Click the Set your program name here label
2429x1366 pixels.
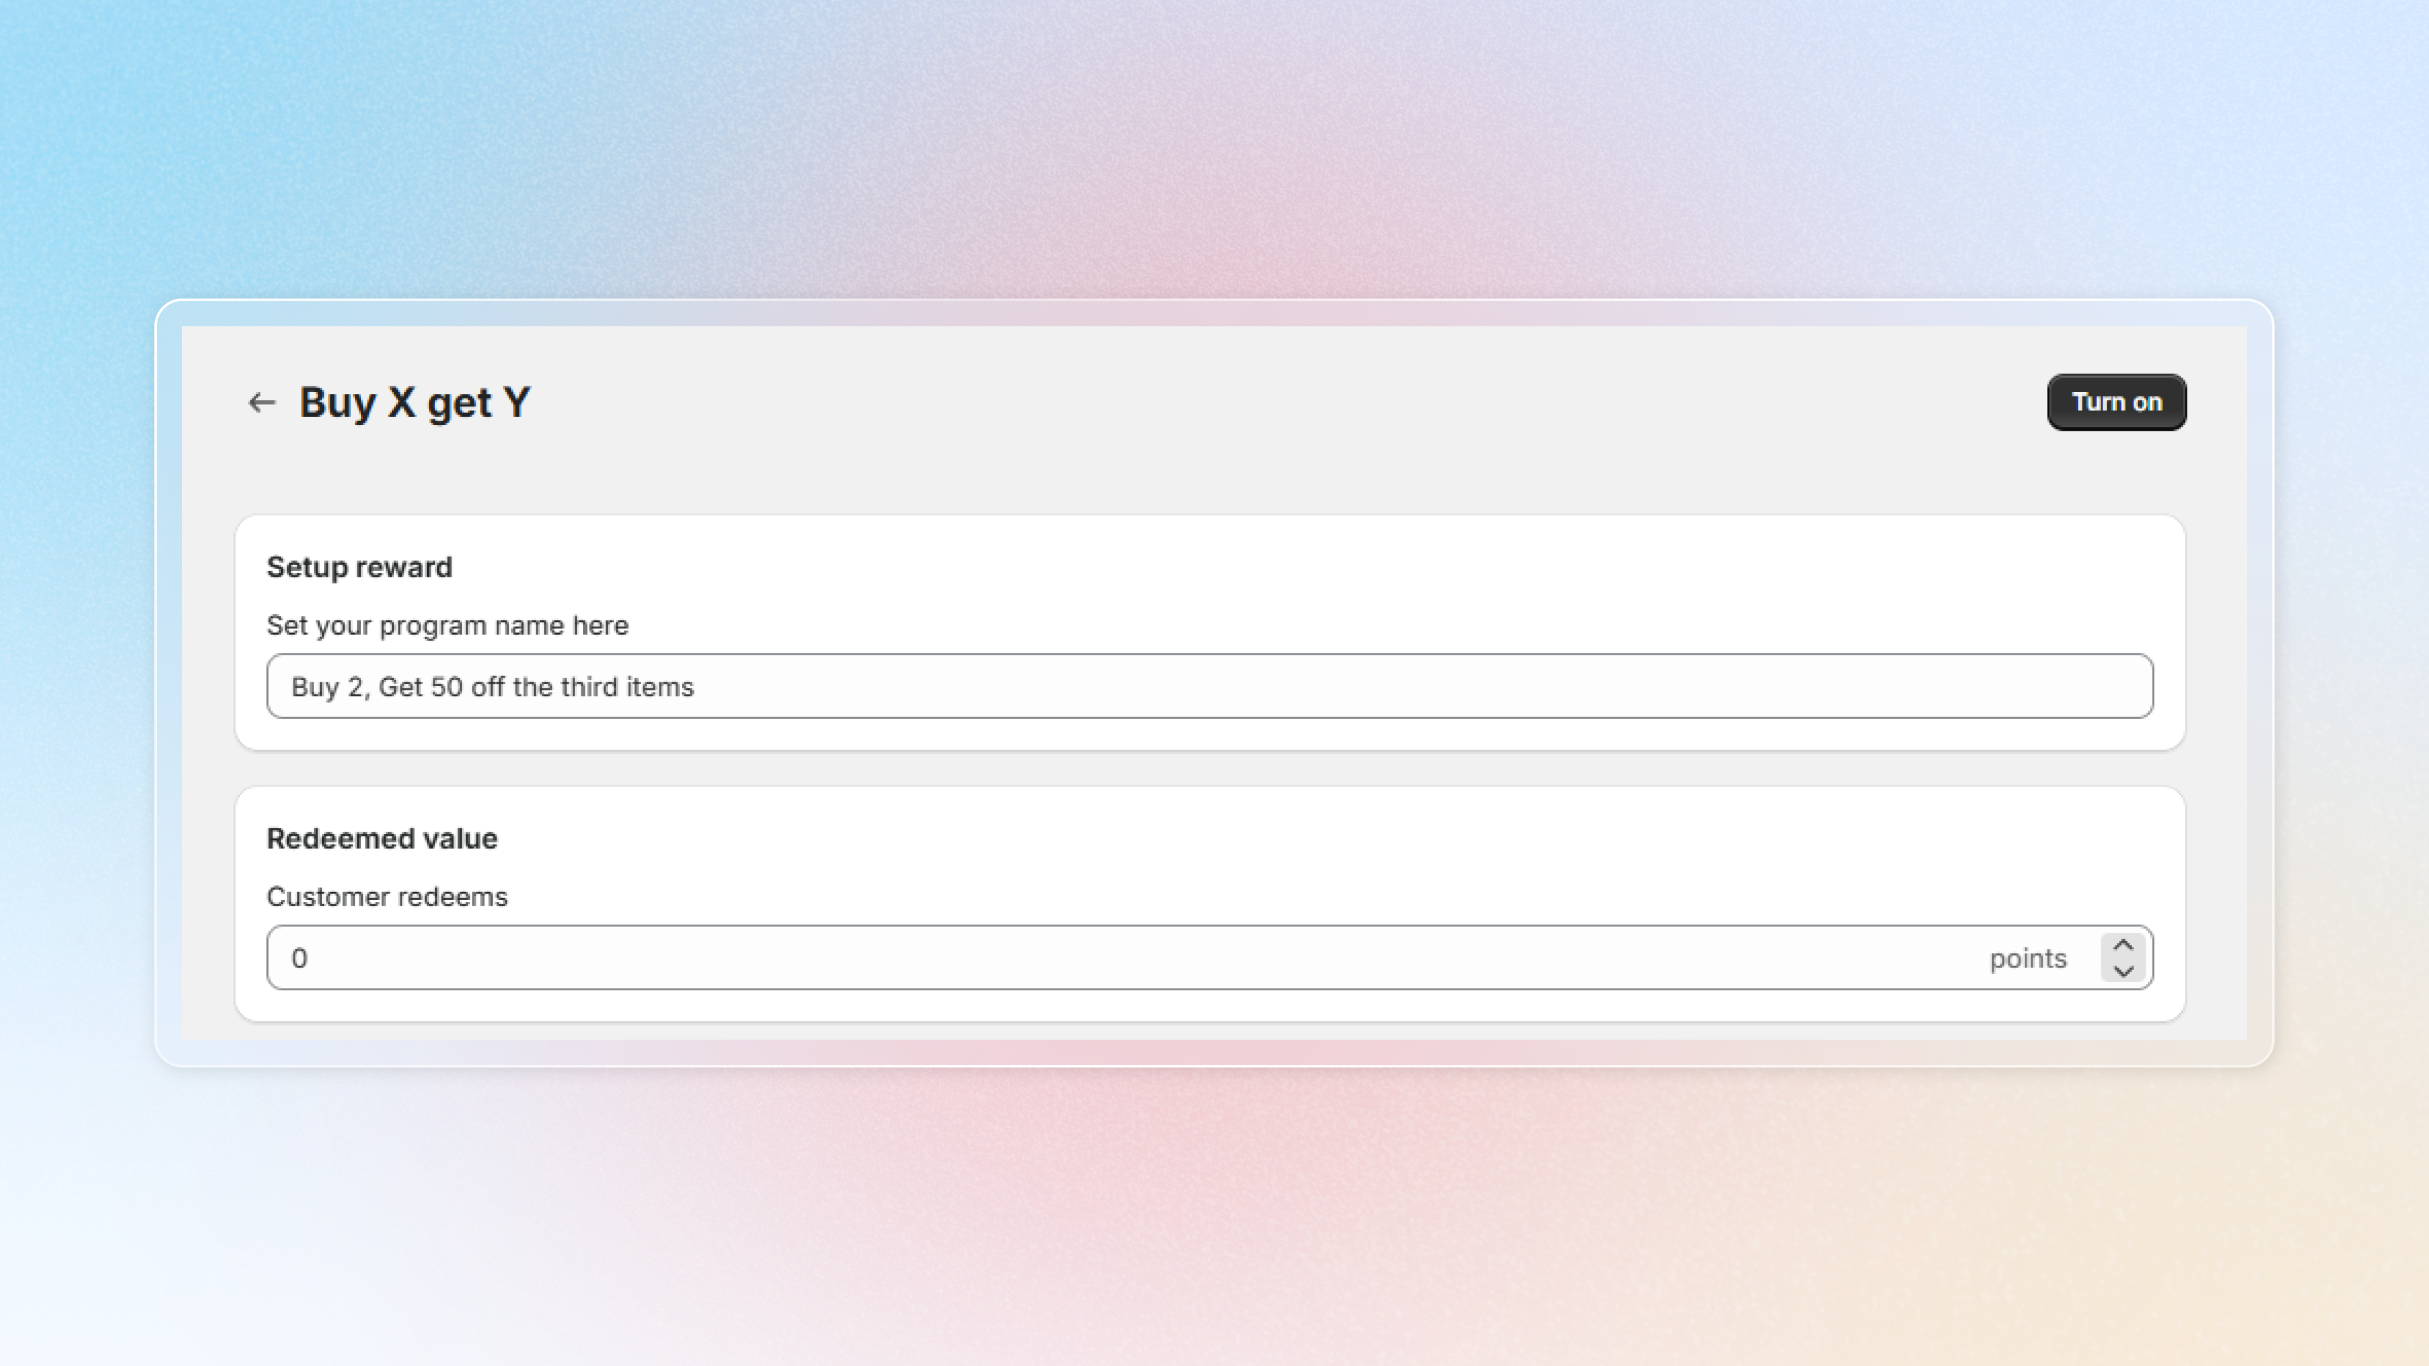tap(447, 626)
